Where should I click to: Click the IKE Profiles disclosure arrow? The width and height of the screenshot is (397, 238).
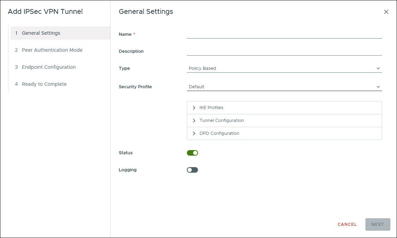coord(194,107)
